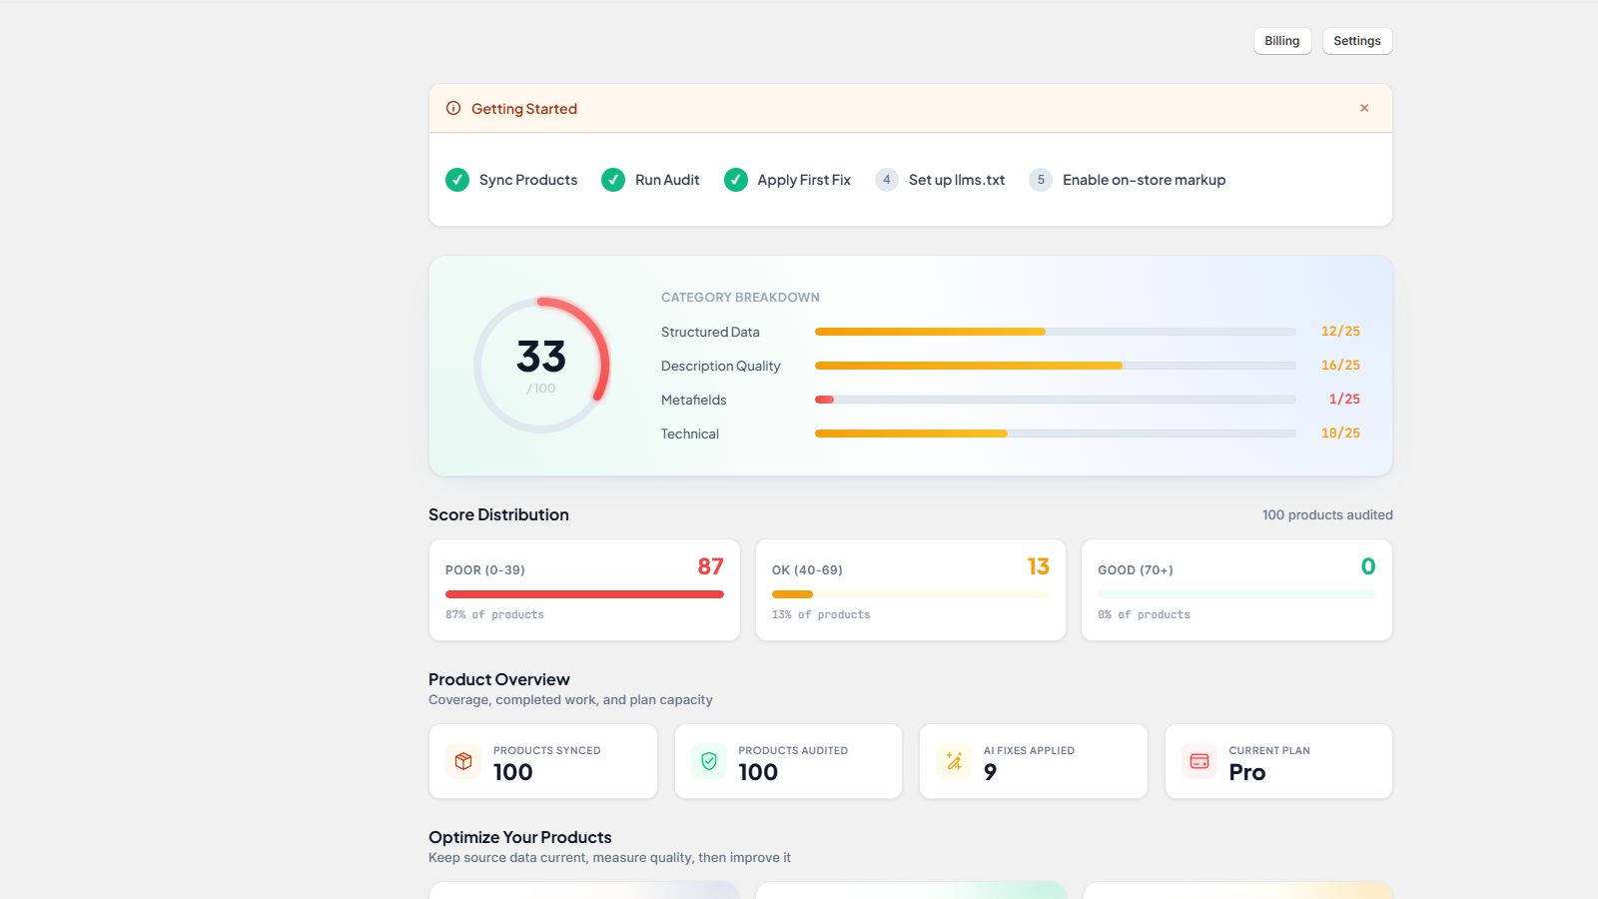Click the Structured Data progress bar

(x=1055, y=332)
